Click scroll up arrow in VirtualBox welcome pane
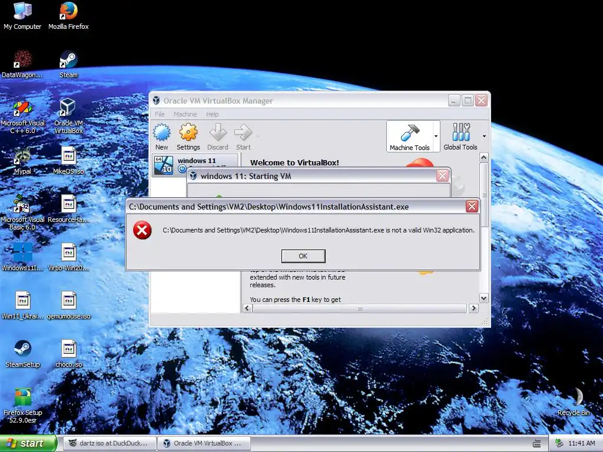The width and height of the screenshot is (603, 452). 484,157
